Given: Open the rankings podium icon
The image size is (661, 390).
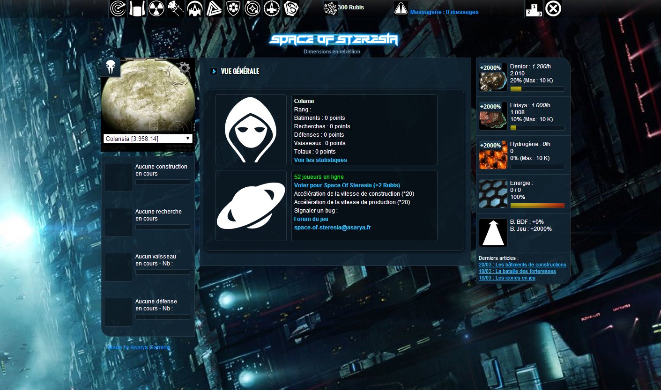Looking at the screenshot, I should [x=534, y=8].
